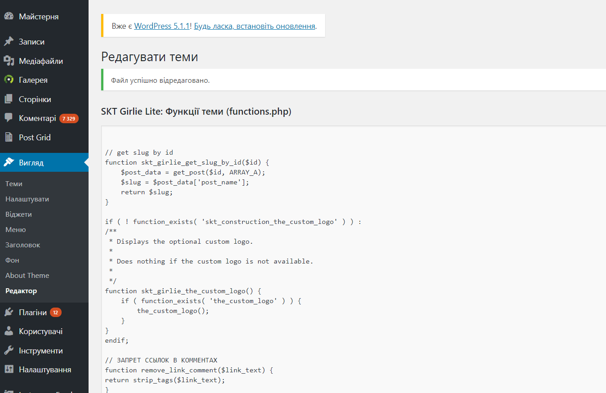The height and width of the screenshot is (393, 606).
Task: Click the Post Grid icon
Action: click(x=9, y=138)
